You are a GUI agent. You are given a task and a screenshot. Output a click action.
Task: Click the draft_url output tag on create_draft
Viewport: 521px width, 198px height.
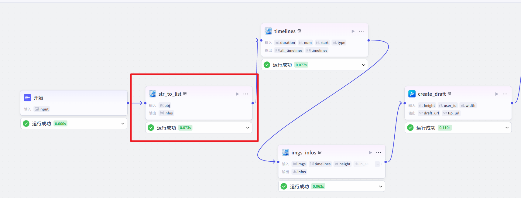coord(429,113)
